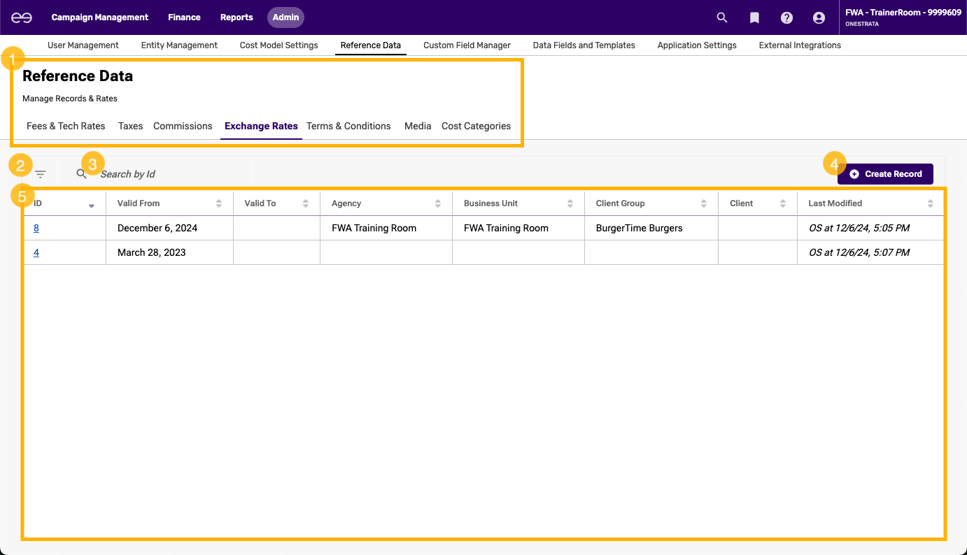The width and height of the screenshot is (967, 555).
Task: Click the bookmark icon in header
Action: pyautogui.click(x=754, y=17)
